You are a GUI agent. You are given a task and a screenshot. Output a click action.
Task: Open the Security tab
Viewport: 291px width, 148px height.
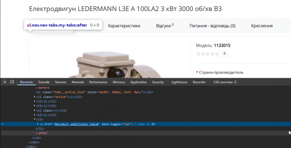[158, 82]
